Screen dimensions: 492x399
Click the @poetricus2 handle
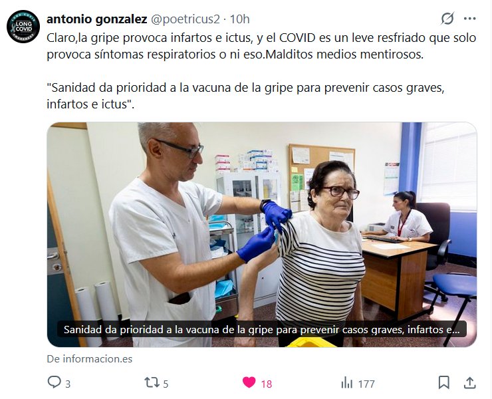(x=185, y=19)
